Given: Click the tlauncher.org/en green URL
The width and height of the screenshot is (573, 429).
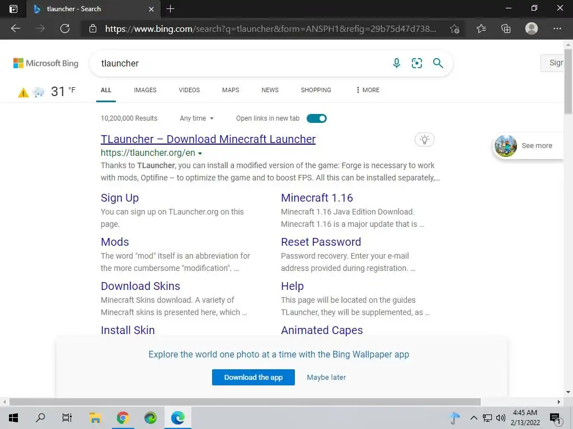Looking at the screenshot, I should [x=148, y=153].
